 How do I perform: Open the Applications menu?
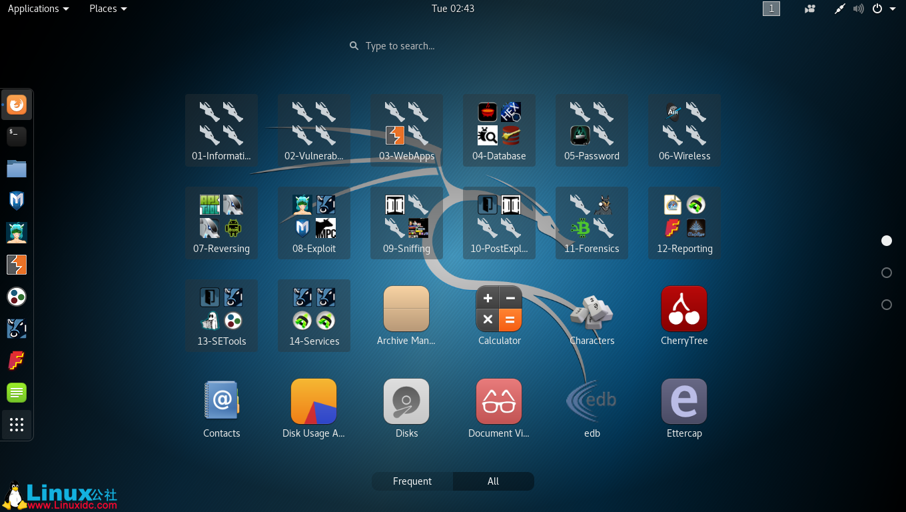[x=38, y=9]
